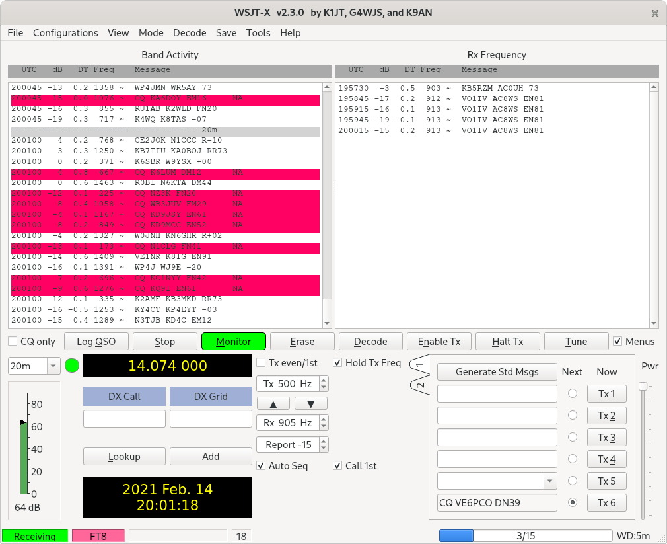Open the Decode menu

tap(190, 33)
